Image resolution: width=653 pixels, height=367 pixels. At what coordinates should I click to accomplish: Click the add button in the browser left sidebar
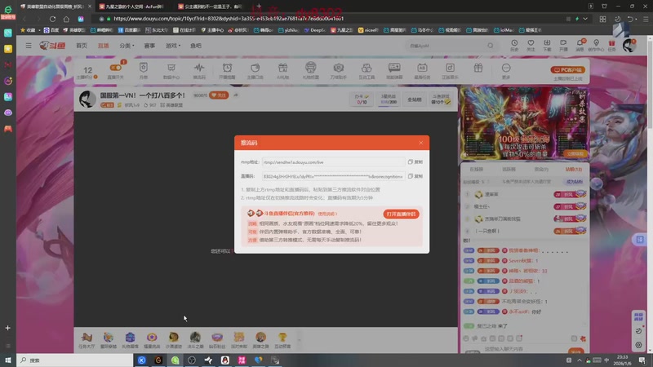coord(8,328)
